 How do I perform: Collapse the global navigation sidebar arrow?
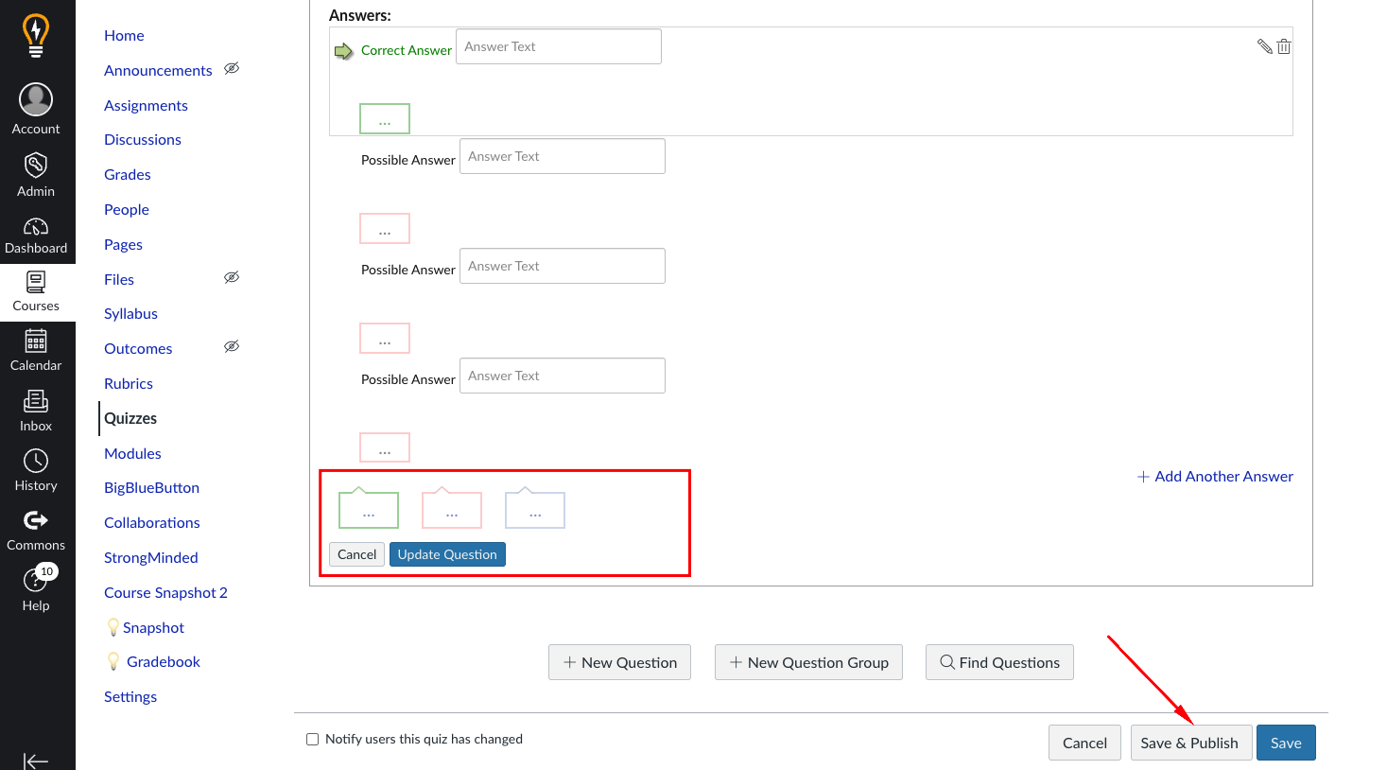36,761
